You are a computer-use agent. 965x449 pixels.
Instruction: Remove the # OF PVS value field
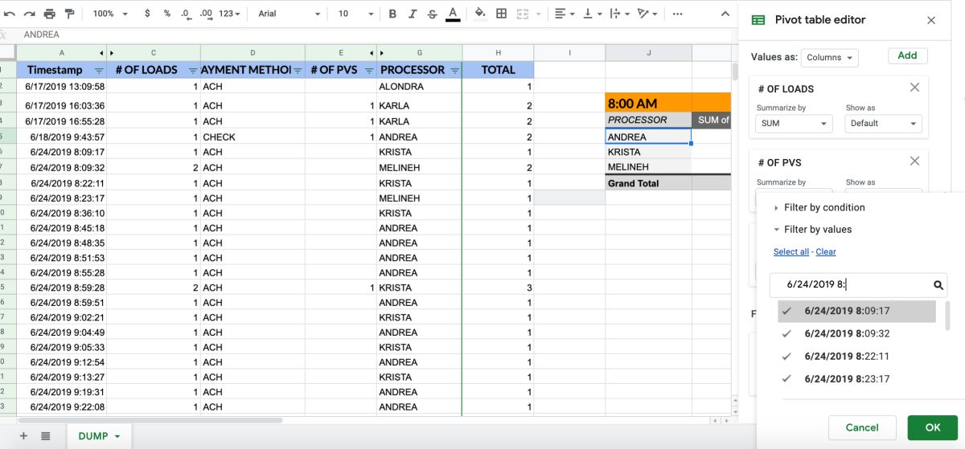click(914, 161)
